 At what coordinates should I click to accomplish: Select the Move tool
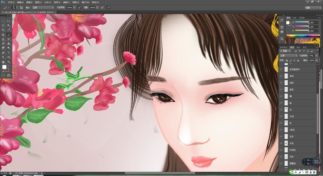click(x=9, y=21)
